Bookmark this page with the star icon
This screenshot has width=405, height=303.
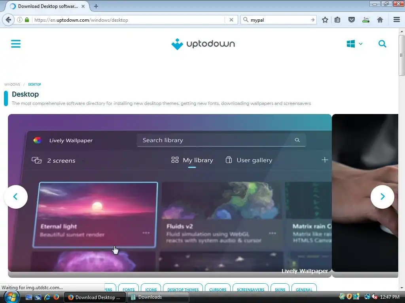click(x=325, y=20)
